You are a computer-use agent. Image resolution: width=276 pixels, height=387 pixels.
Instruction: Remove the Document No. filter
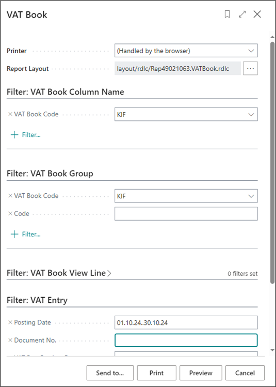(10, 340)
